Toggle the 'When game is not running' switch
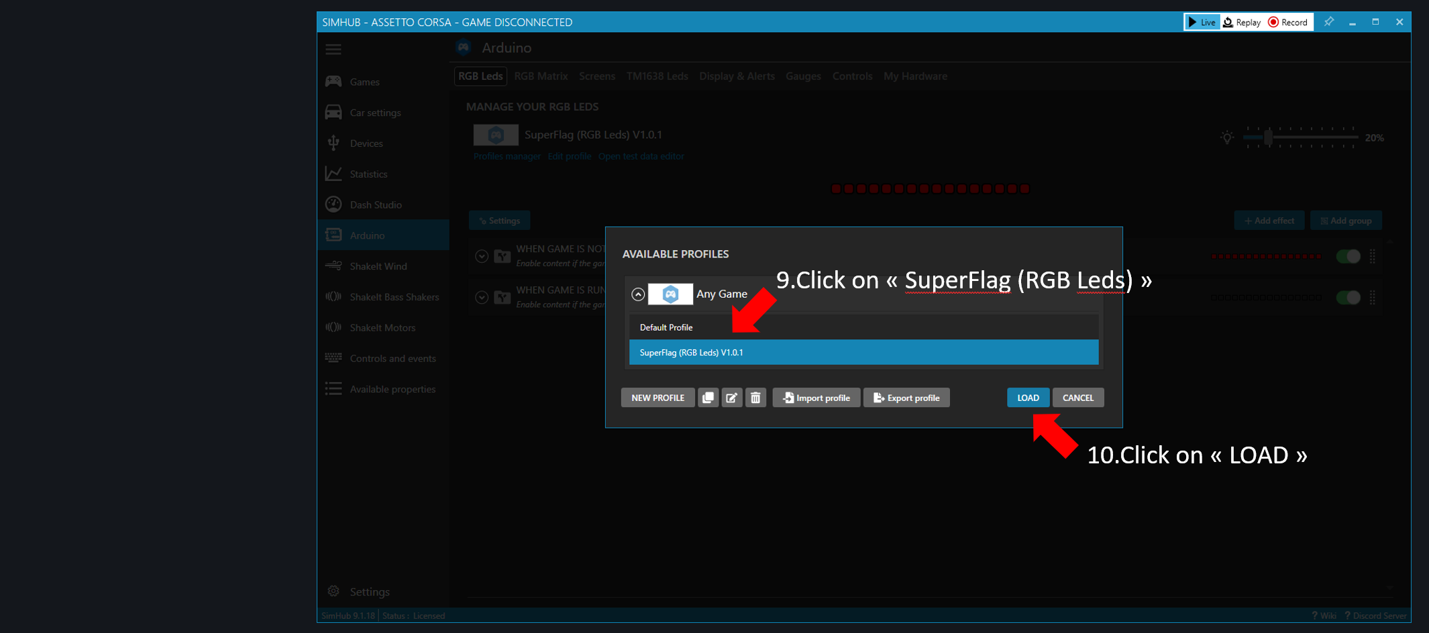 [x=1348, y=256]
